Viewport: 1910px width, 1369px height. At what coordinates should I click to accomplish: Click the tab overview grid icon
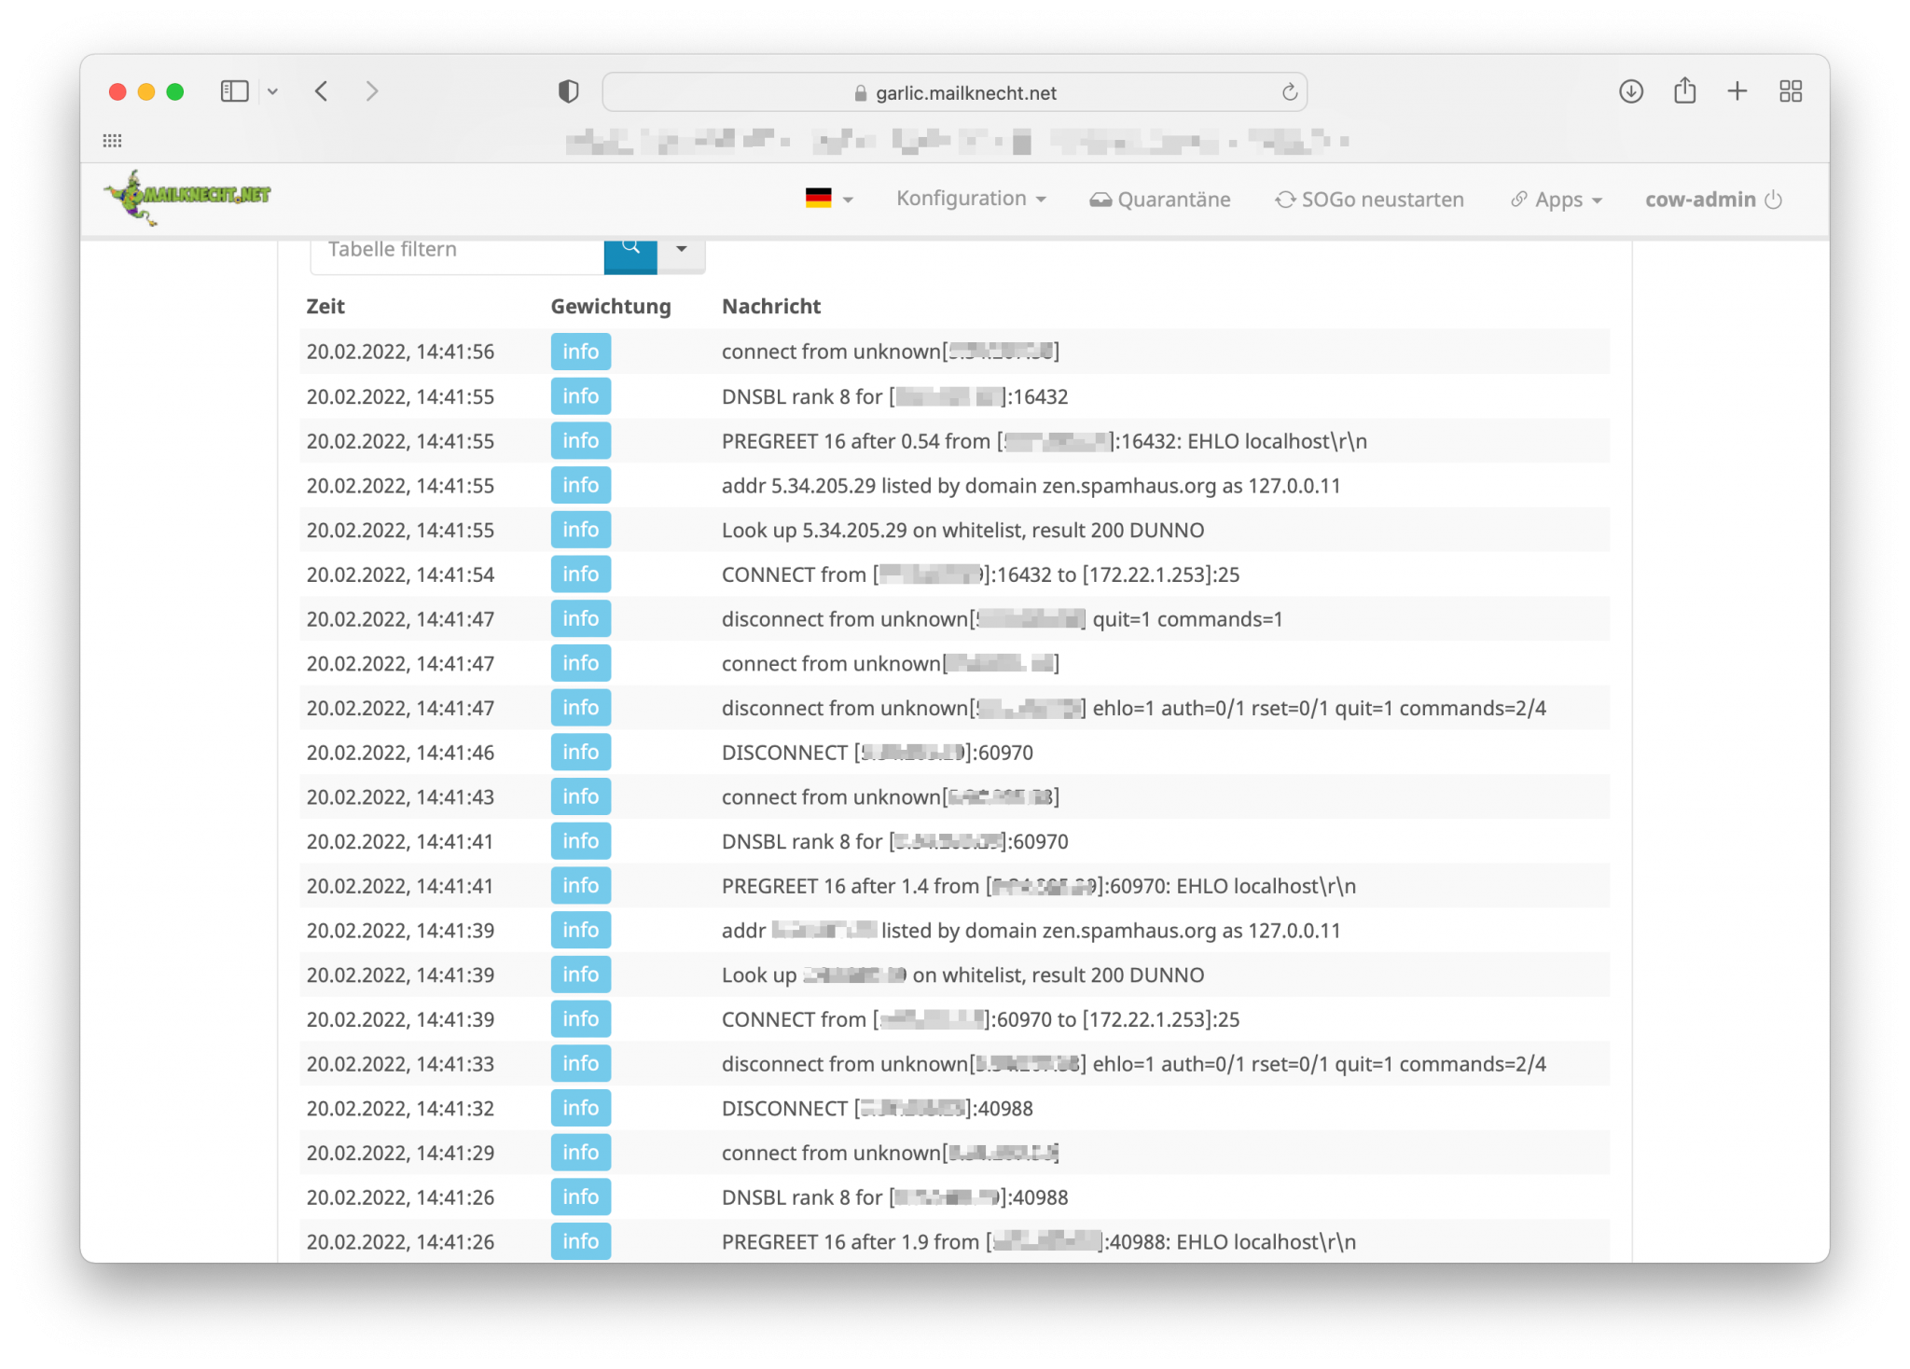pyautogui.click(x=1790, y=91)
